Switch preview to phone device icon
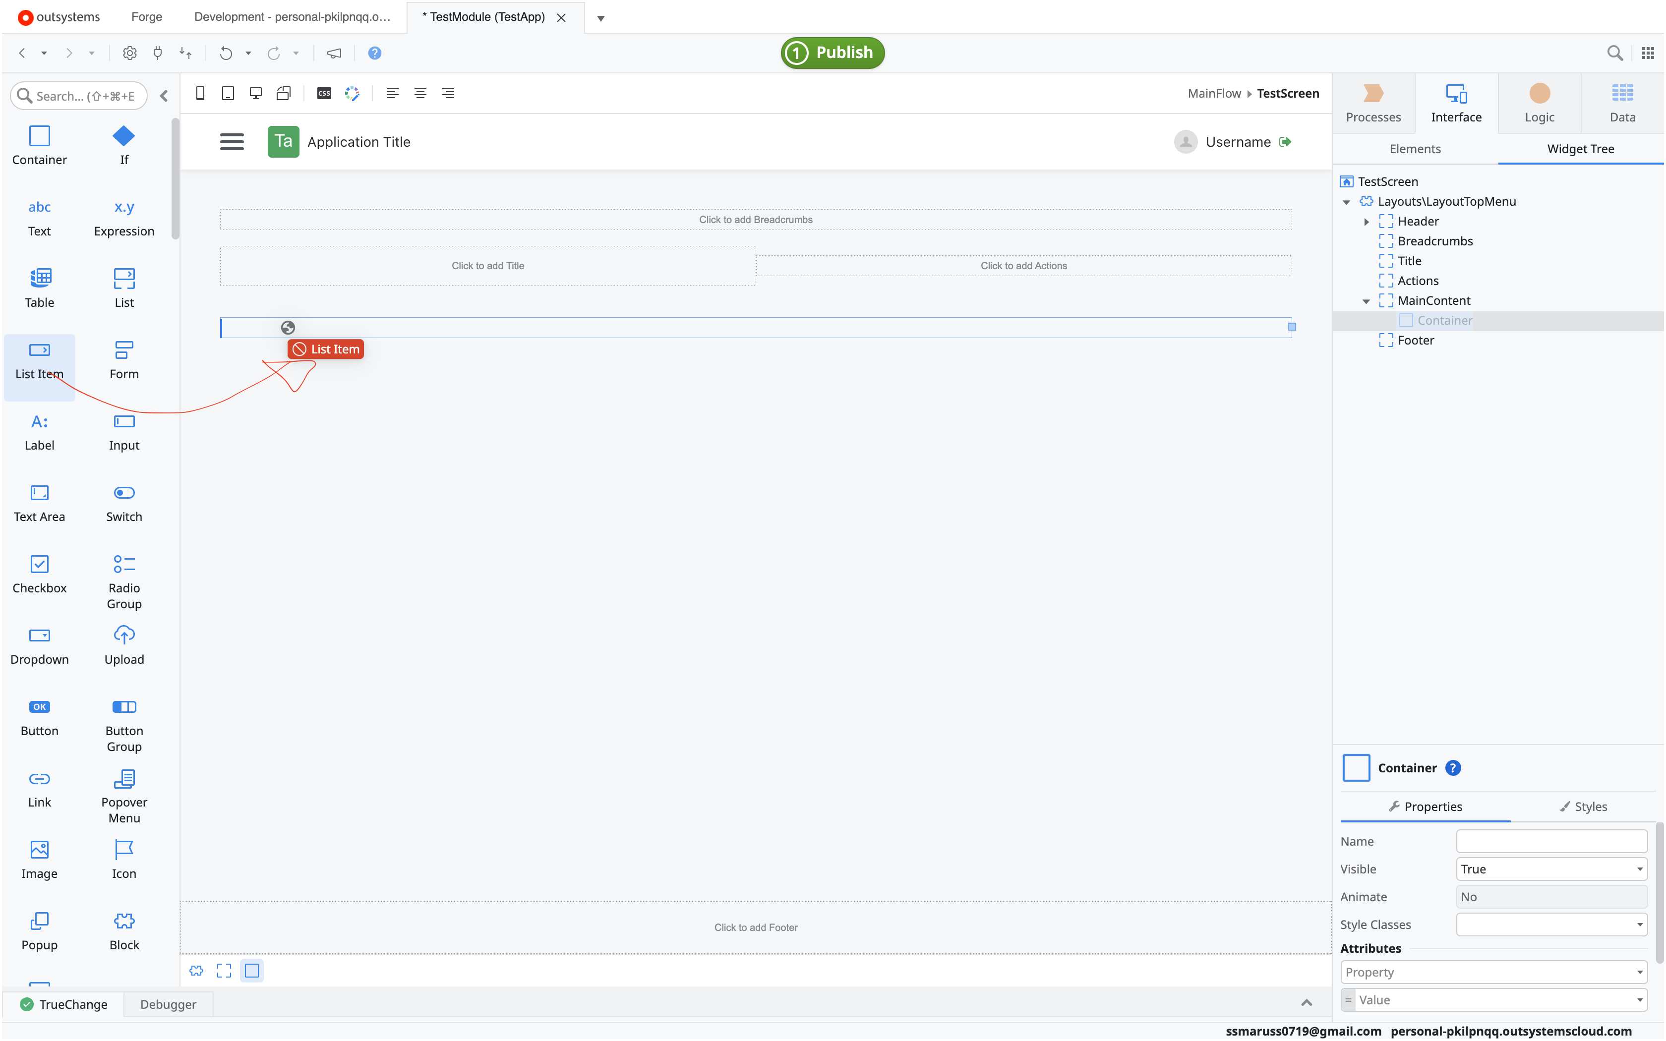Image resolution: width=1666 pixels, height=1041 pixels. pos(200,94)
